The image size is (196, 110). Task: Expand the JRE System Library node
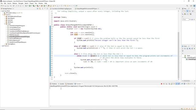pos(3,13)
